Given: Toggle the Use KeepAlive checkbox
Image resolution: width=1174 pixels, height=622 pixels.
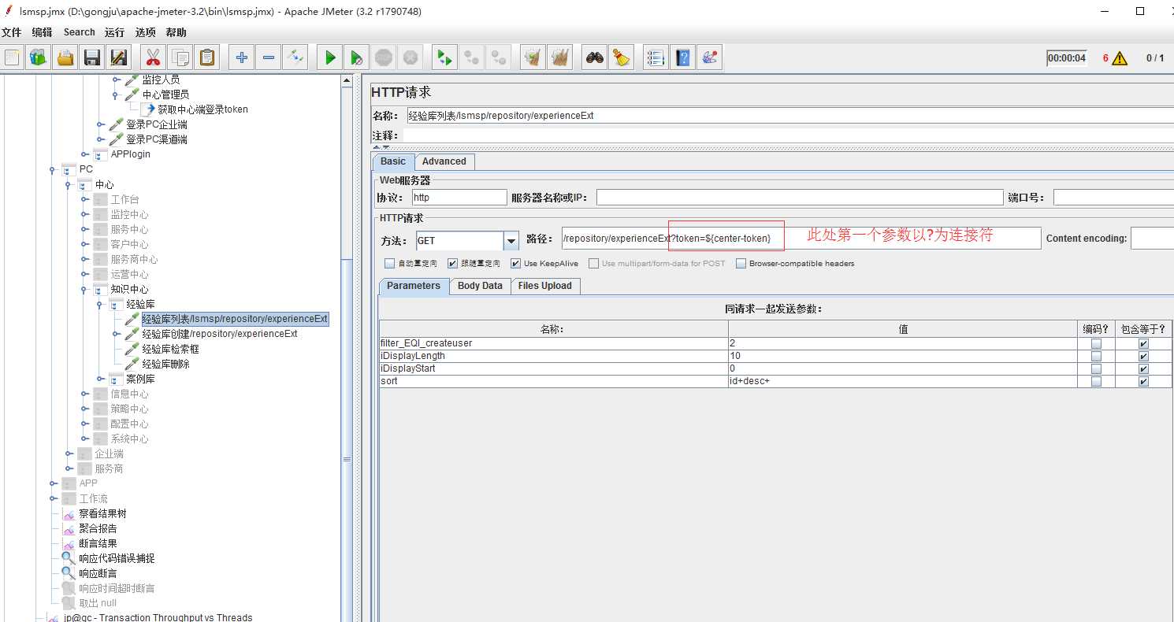Looking at the screenshot, I should pos(515,264).
